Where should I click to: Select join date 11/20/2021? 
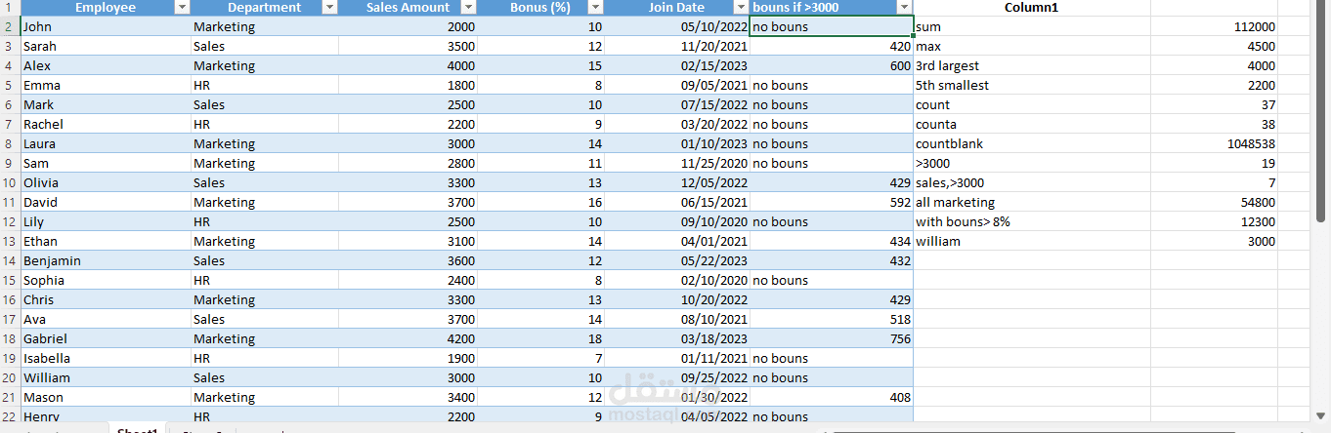(677, 46)
